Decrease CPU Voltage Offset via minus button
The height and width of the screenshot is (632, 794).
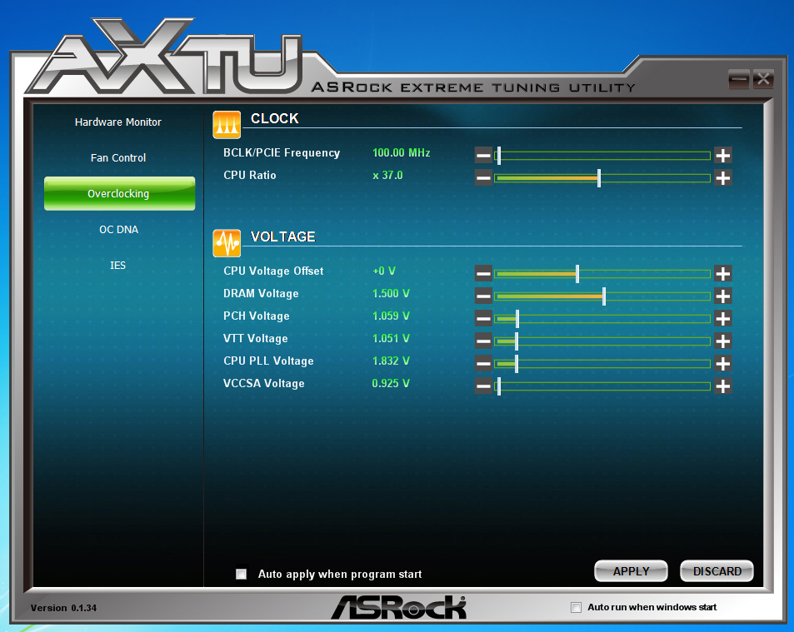tap(483, 274)
